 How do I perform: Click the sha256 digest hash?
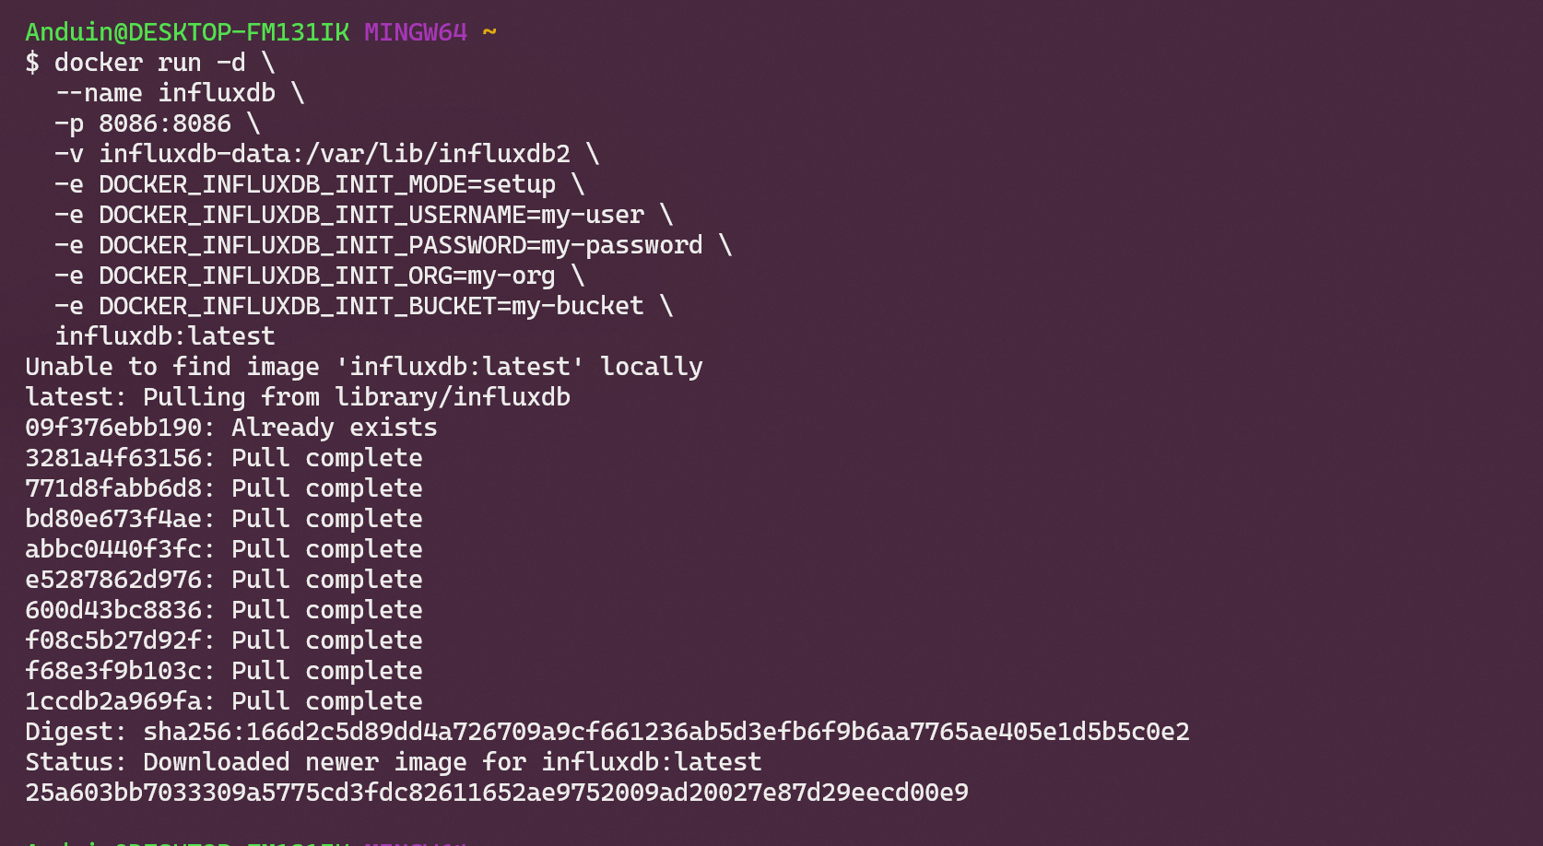(666, 732)
